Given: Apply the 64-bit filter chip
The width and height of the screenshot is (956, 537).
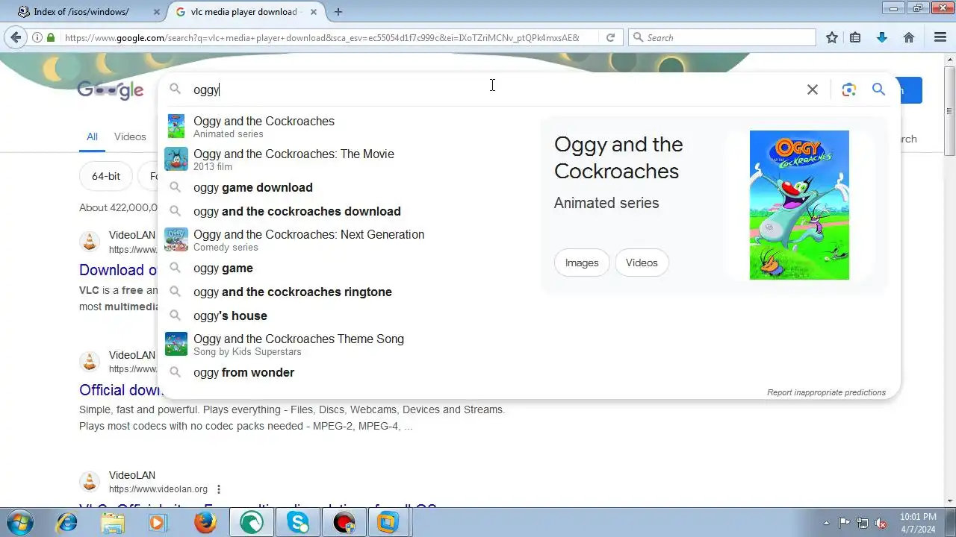Looking at the screenshot, I should click(x=106, y=176).
